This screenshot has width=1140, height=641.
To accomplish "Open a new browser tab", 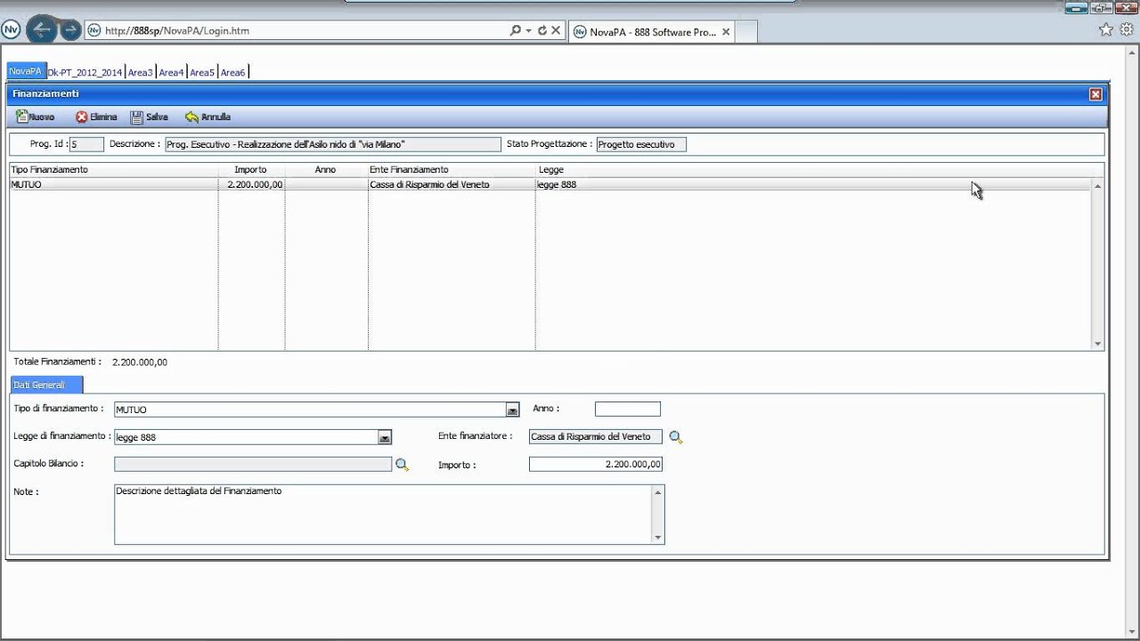I will click(x=747, y=32).
